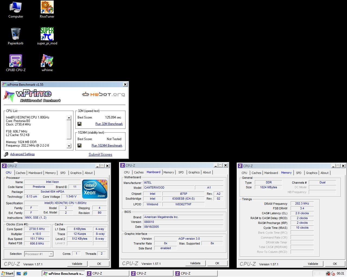The image size is (347, 277).
Task: Click the Submit Scores link
Action: click(100, 155)
